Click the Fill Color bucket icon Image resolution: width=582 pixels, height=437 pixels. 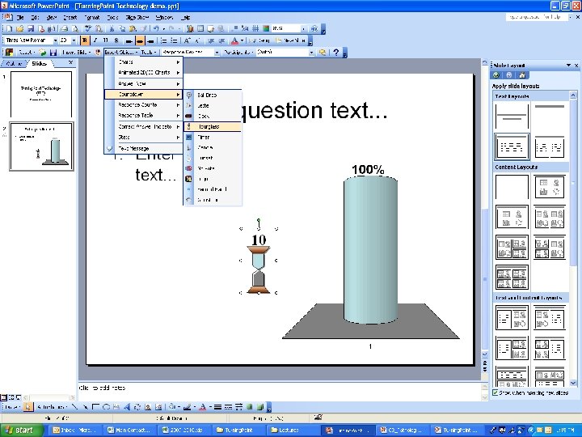click(x=171, y=407)
